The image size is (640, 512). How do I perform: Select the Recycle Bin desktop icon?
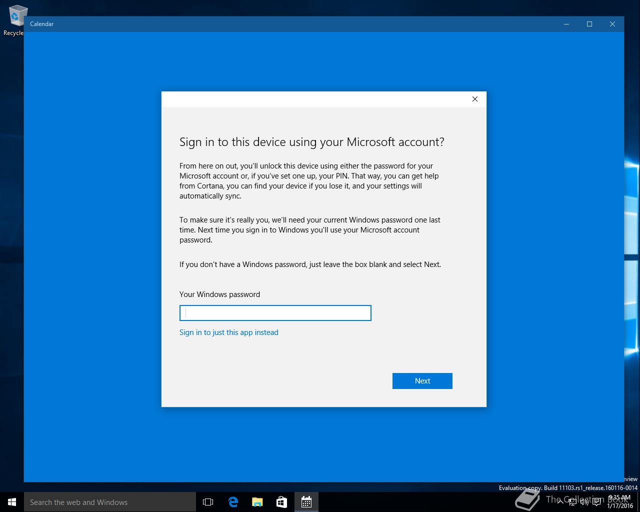pyautogui.click(x=15, y=20)
